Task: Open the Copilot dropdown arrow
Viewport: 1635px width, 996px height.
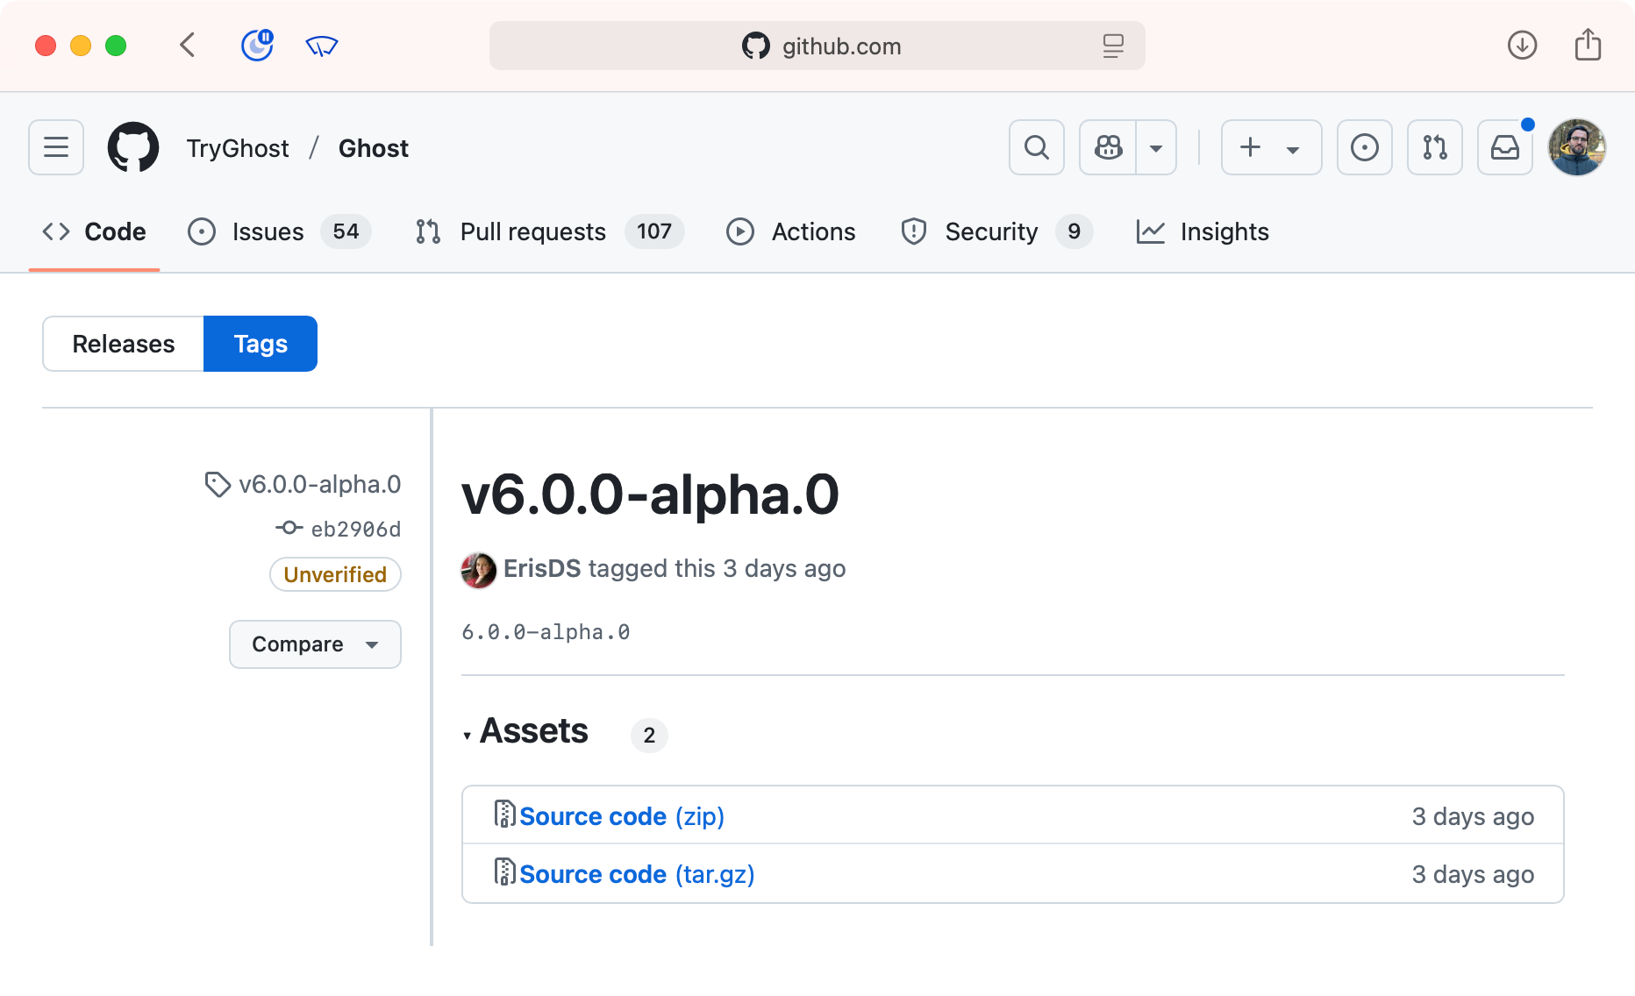Action: 1156,147
